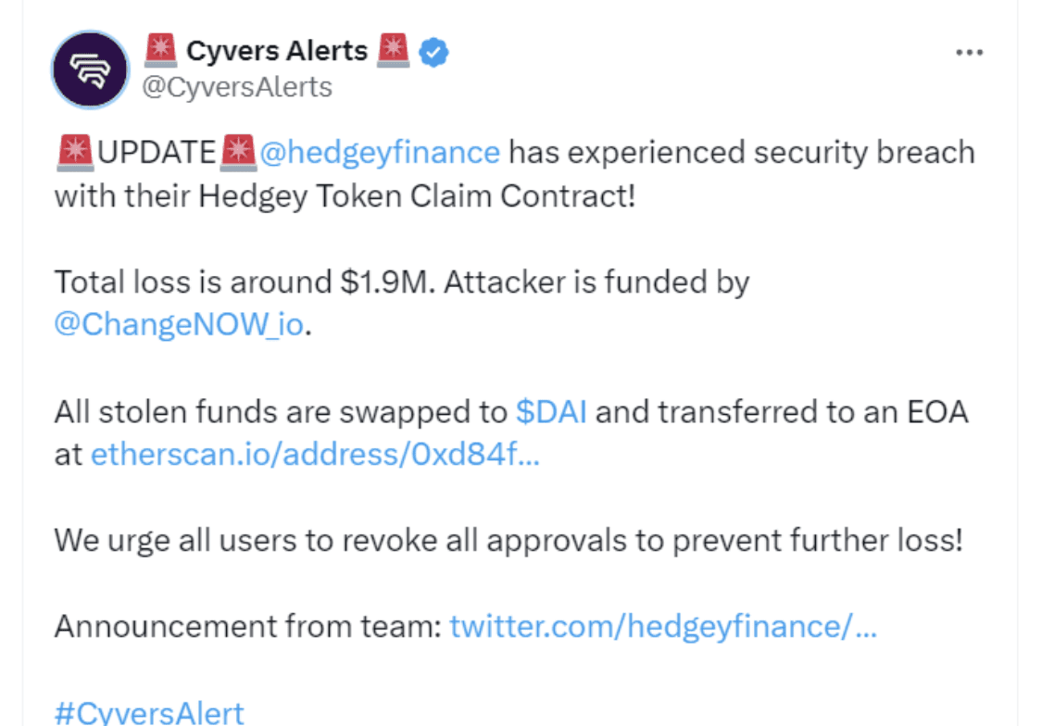Click the Cyvers Alerts profile avatar
Image resolution: width=1054 pixels, height=726 pixels.
(x=90, y=70)
